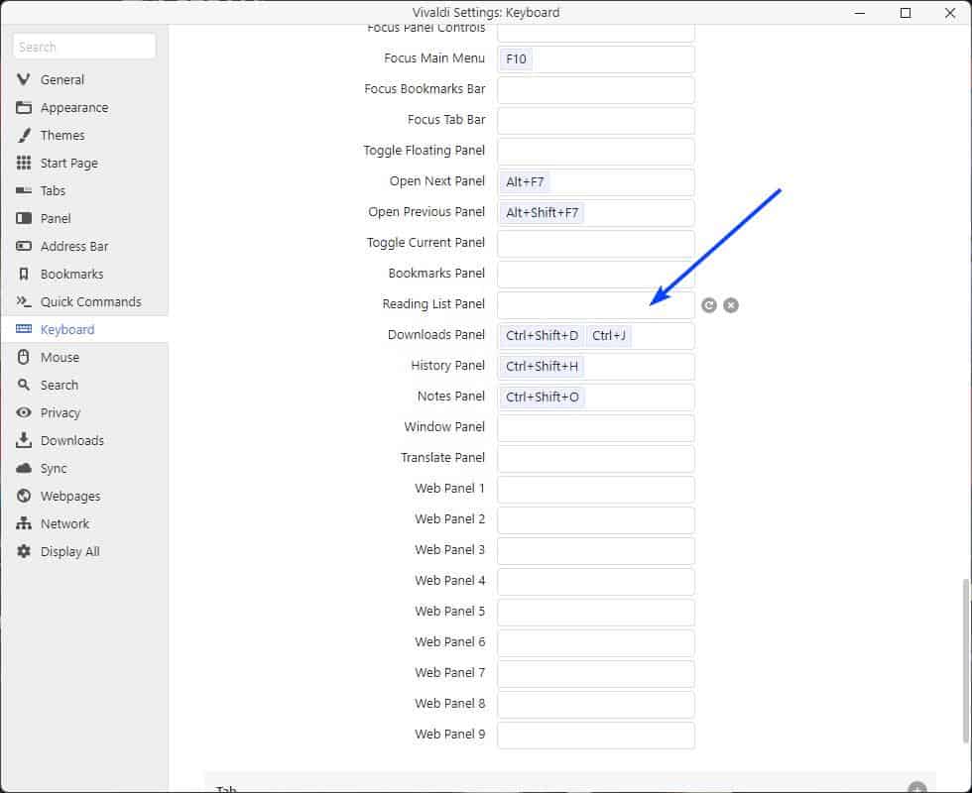This screenshot has height=793, width=972.
Task: Click the F10 shortcut chip
Action: pyautogui.click(x=515, y=58)
